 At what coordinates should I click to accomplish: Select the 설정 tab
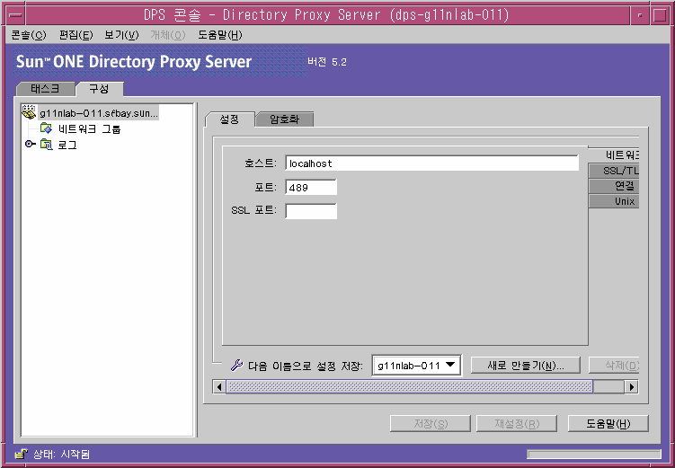[x=229, y=119]
